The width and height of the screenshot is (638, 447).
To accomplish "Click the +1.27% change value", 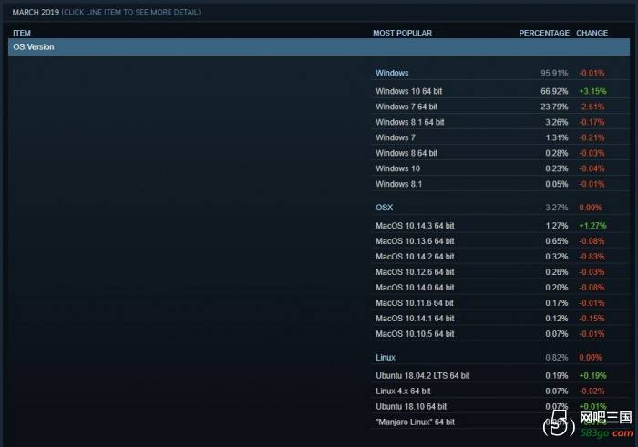I will coord(592,226).
